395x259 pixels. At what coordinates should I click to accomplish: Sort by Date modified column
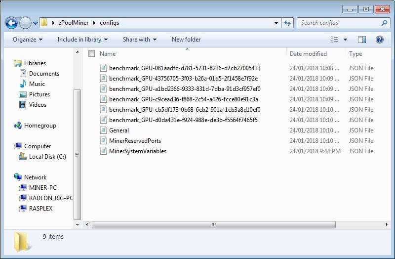click(x=308, y=54)
